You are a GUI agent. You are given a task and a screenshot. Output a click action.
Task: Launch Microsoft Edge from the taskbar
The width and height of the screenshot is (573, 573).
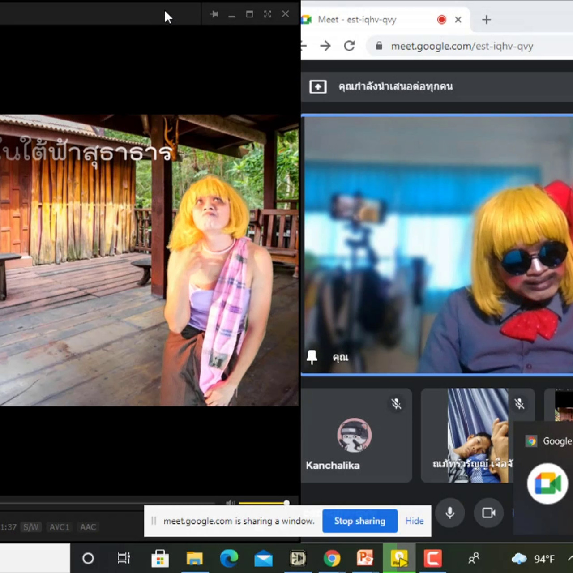(229, 558)
